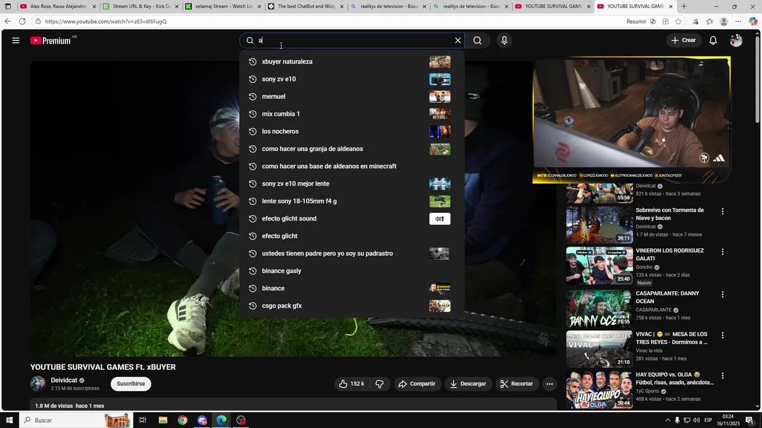Open browser favorites star icon
The image size is (762, 428).
710,21
